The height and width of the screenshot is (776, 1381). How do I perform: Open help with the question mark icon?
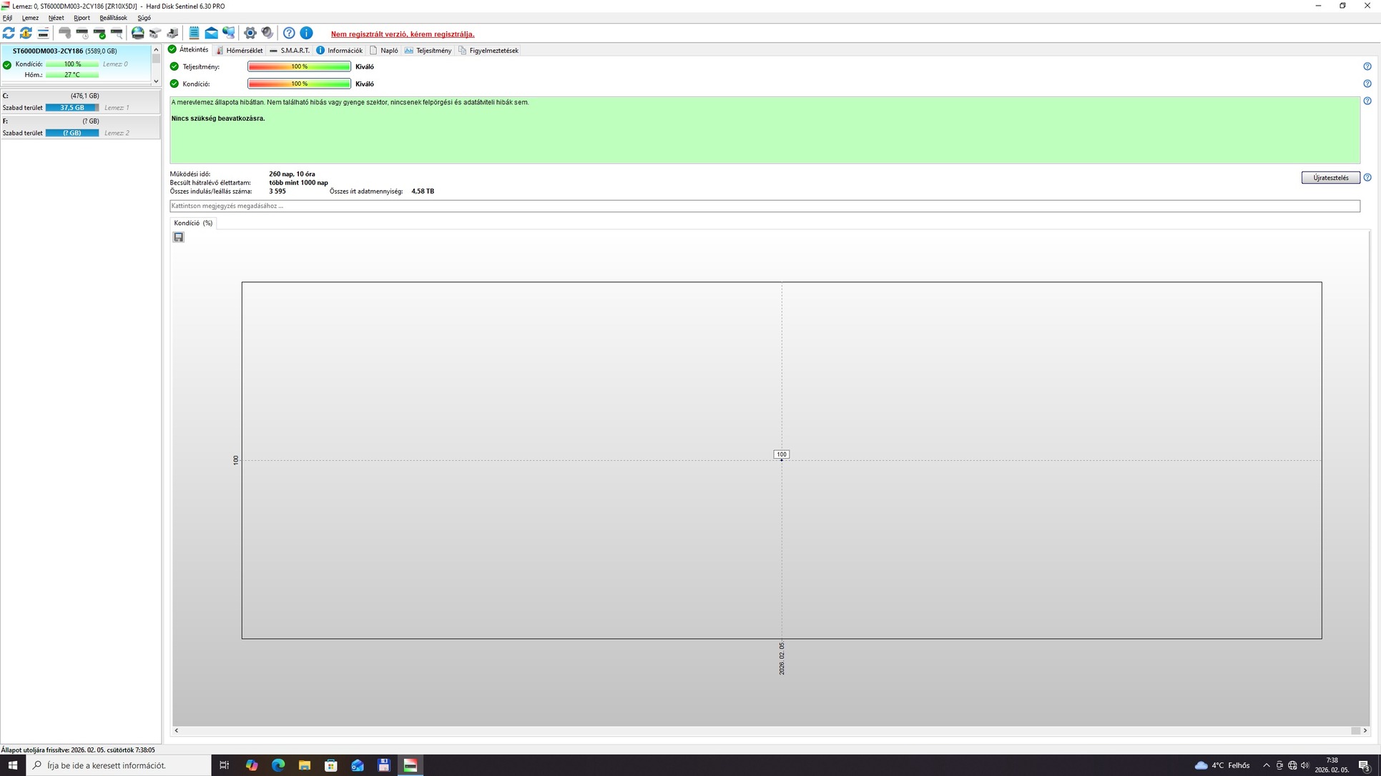289,33
